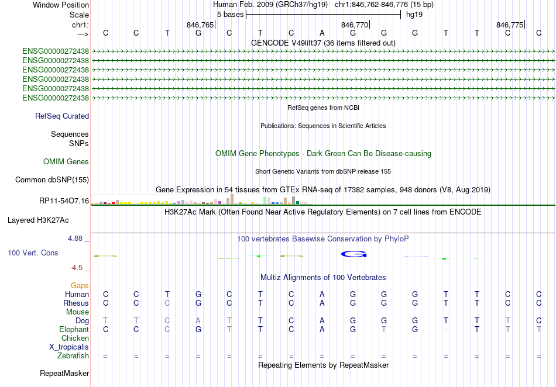Viewport: 556px width, 387px height.
Task: Open the GENCODE V49lift37 track title
Action: (323, 43)
